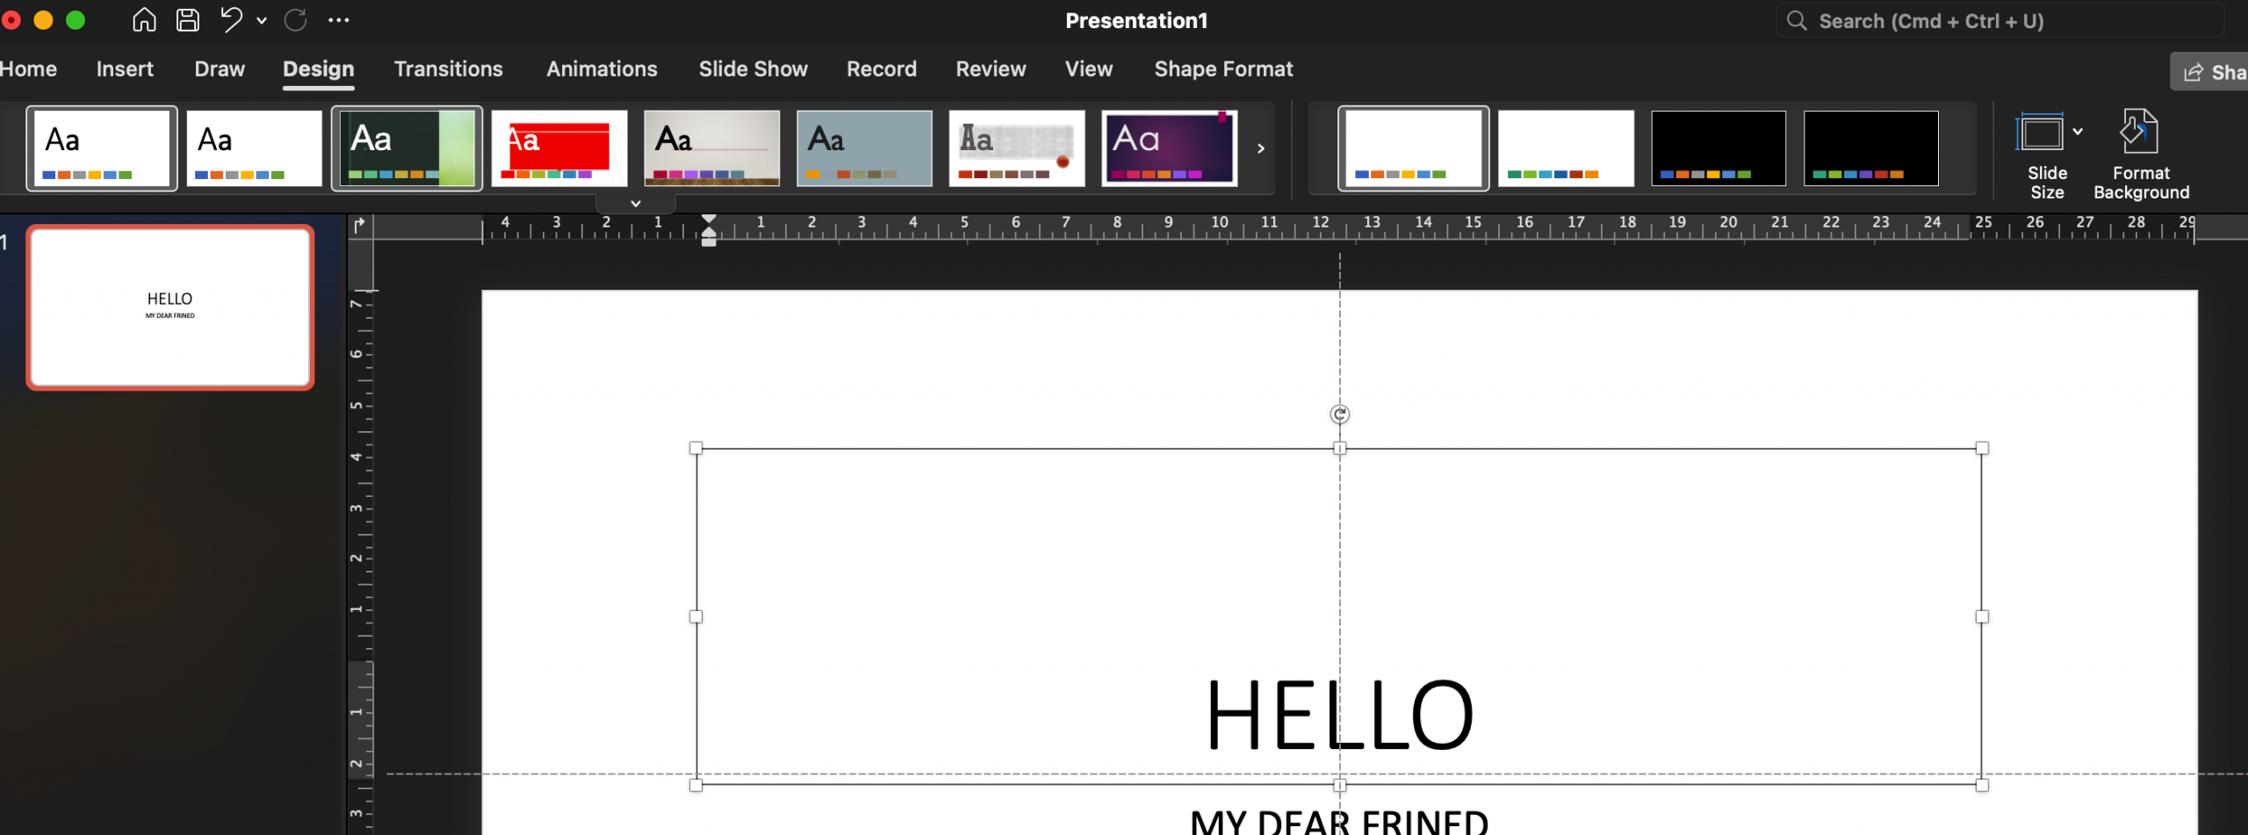Click the top-left resize handle of title box

[696, 449]
